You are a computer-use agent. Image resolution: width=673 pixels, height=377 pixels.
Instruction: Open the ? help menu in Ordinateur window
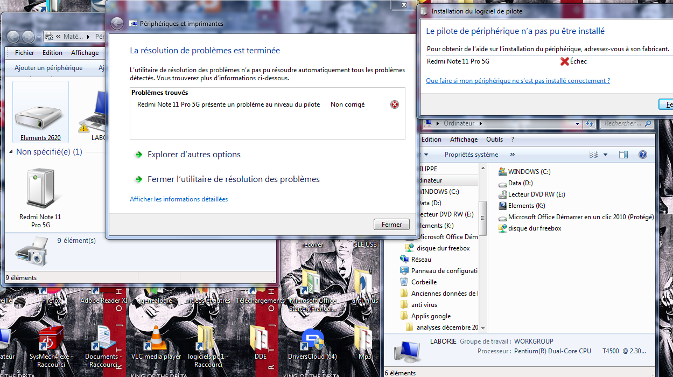(513, 139)
